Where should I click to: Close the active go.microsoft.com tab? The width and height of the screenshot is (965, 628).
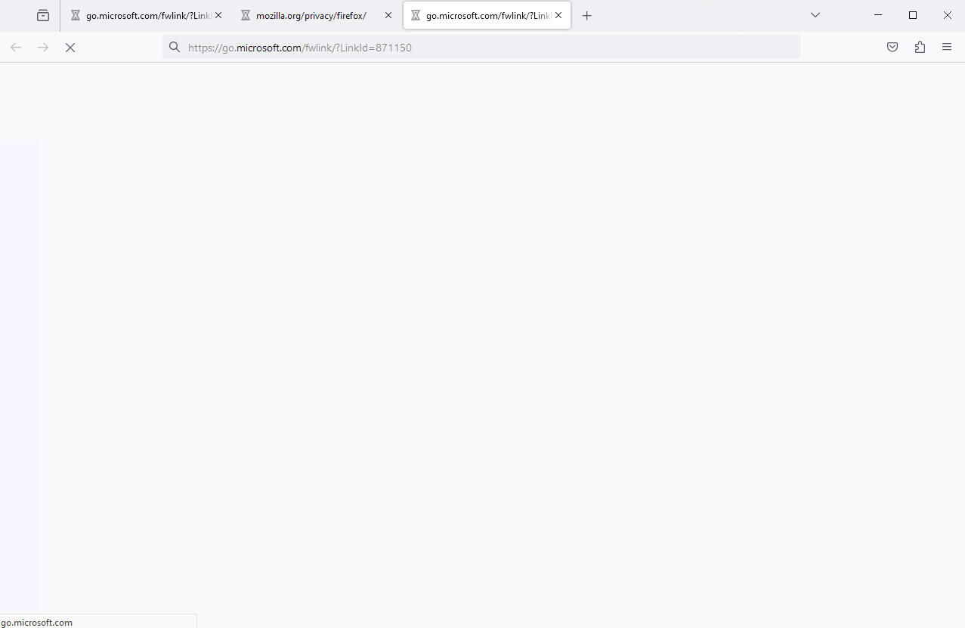tap(558, 15)
